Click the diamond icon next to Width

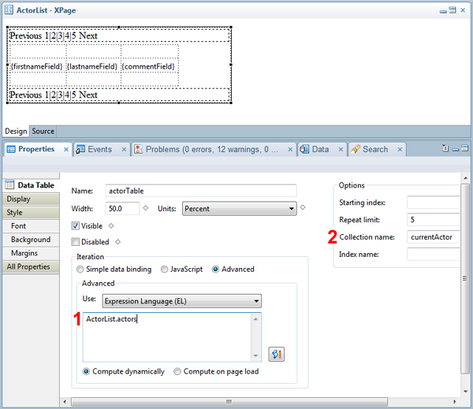pos(146,208)
